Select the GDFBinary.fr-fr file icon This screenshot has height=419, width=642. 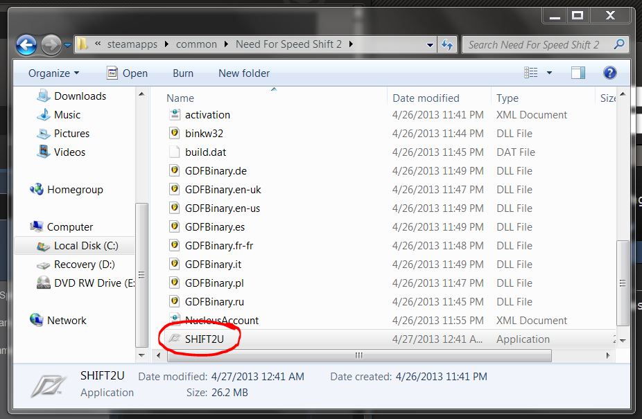point(175,245)
